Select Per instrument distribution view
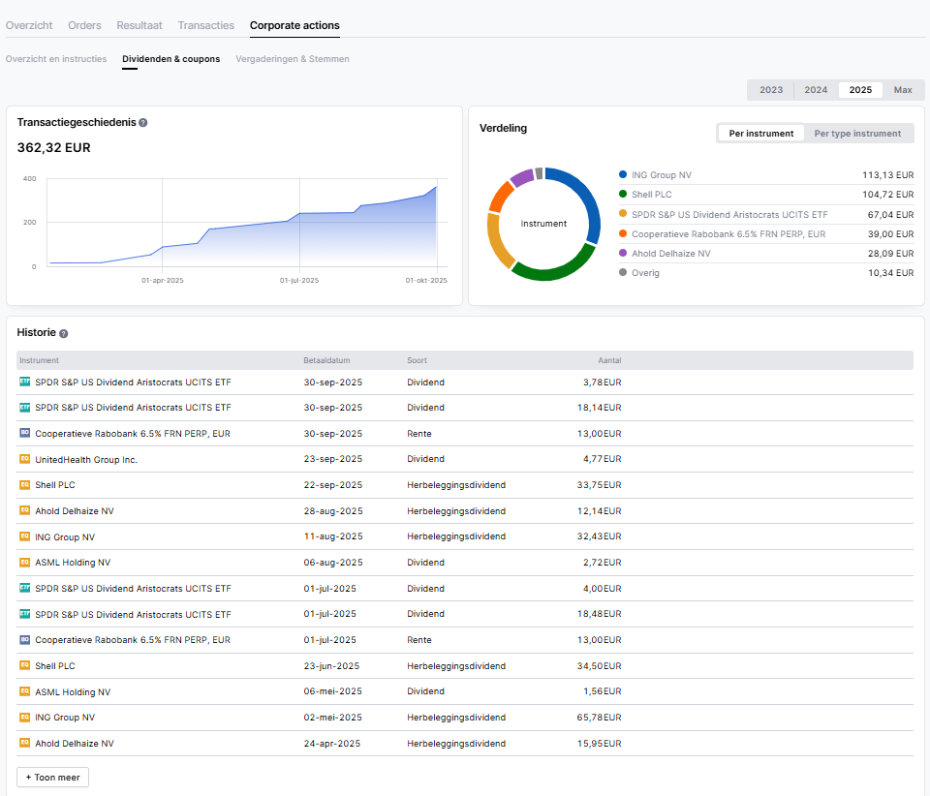This screenshot has width=930, height=796. coord(761,134)
